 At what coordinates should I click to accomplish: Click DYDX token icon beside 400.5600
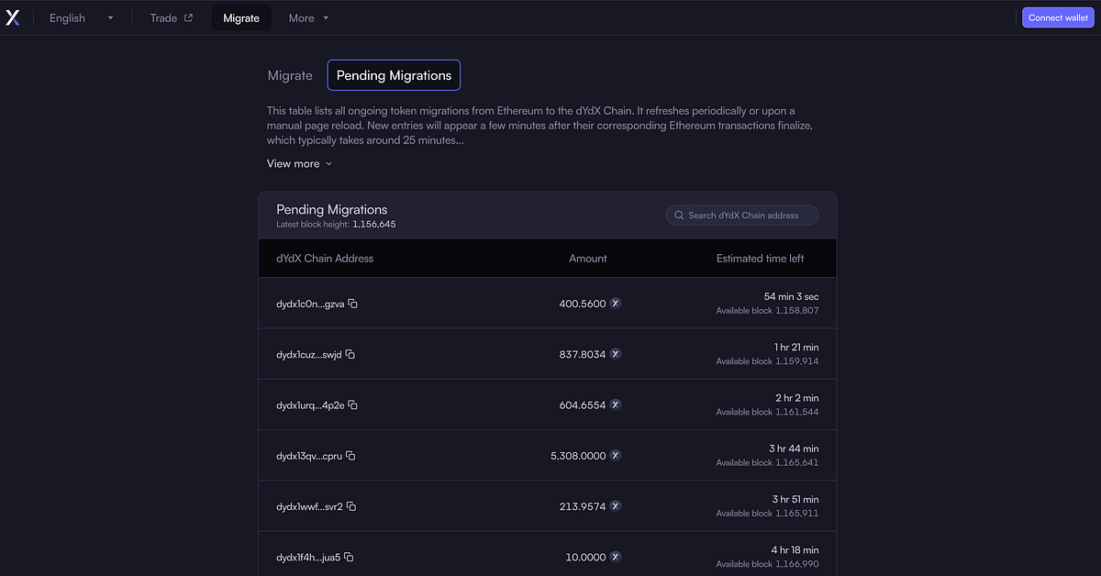tap(616, 304)
